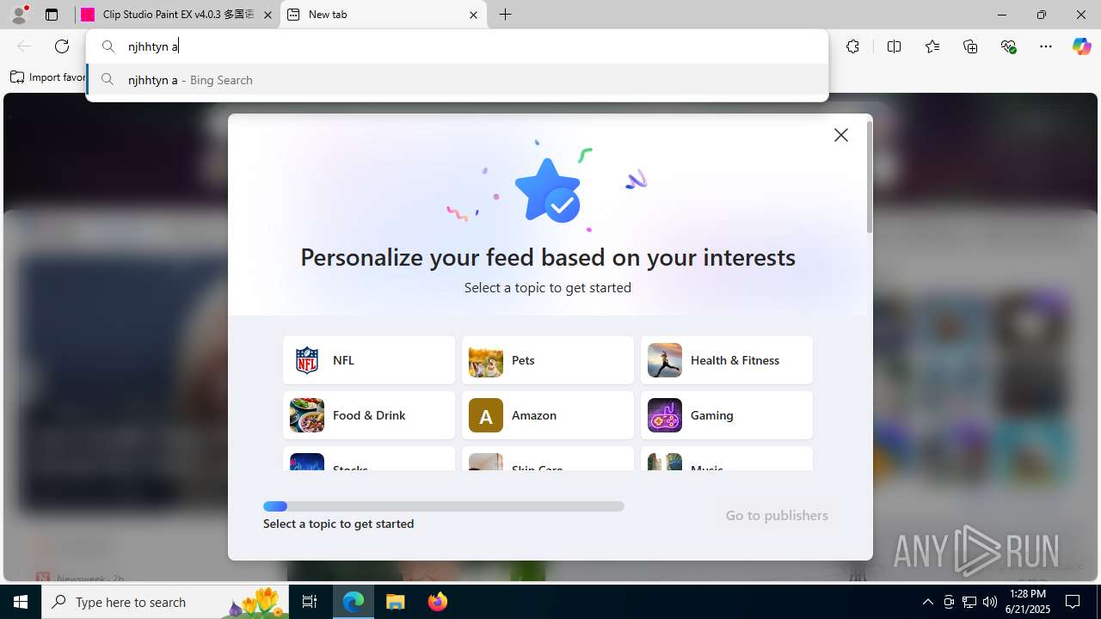Launch Firefox from taskbar
Screen dimensions: 1101x619
(x=438, y=602)
